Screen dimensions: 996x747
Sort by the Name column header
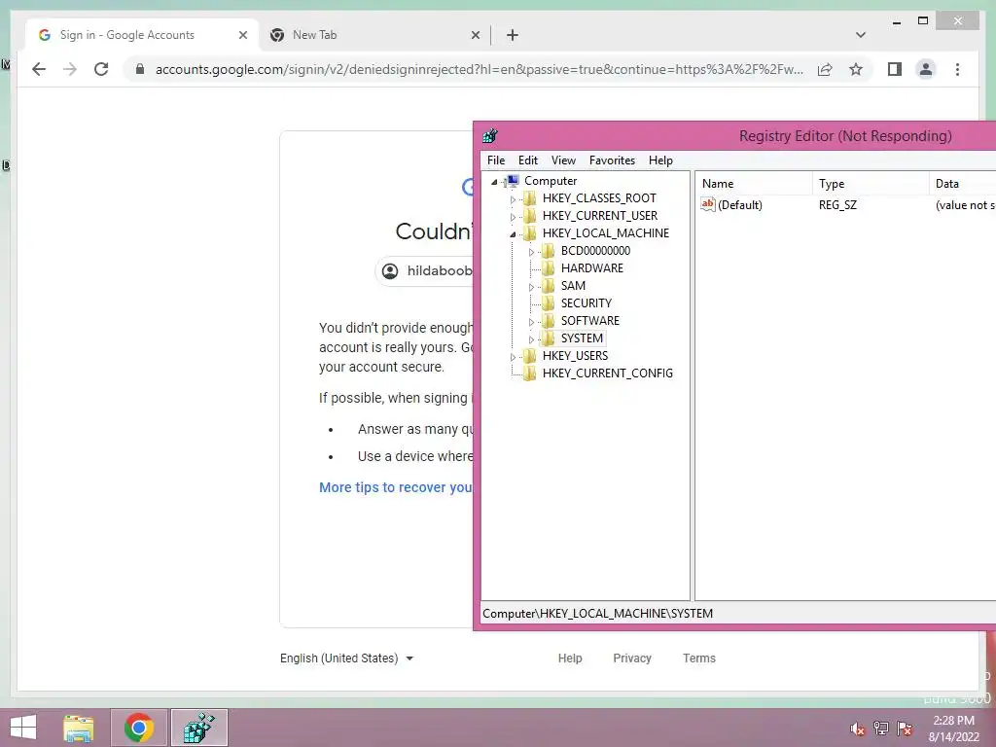[x=754, y=184]
